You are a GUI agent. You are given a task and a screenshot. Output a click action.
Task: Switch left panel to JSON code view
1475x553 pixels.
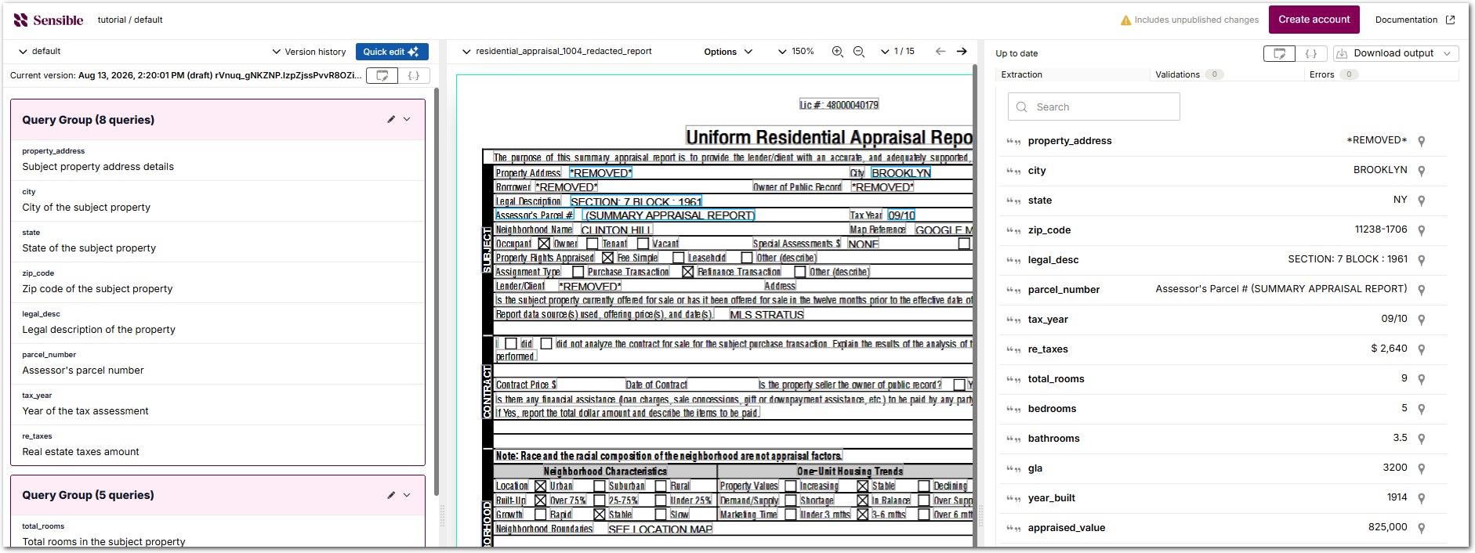click(414, 75)
